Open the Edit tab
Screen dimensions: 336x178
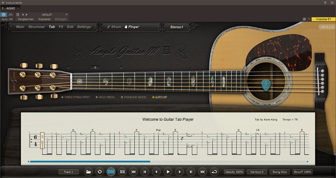pyautogui.click(x=70, y=27)
